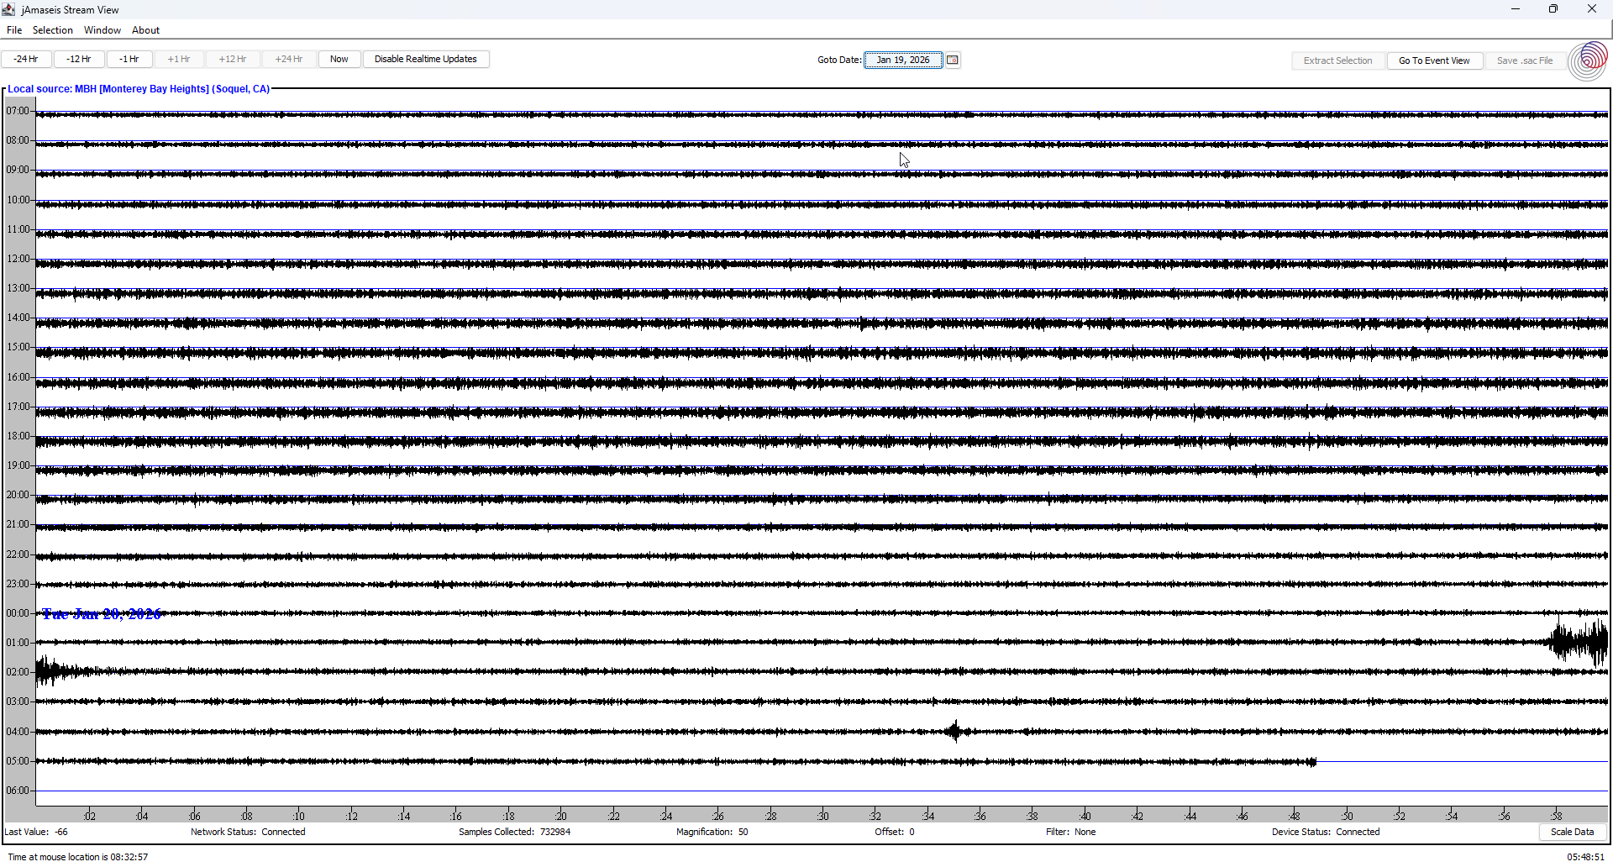This screenshot has height=867, width=1613.
Task: Click the jAmaseis icon in the title bar
Action: pyautogui.click(x=8, y=9)
